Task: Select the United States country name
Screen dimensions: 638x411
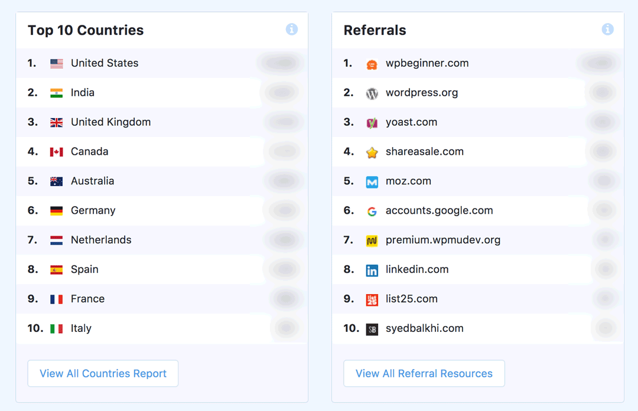Action: [x=105, y=63]
